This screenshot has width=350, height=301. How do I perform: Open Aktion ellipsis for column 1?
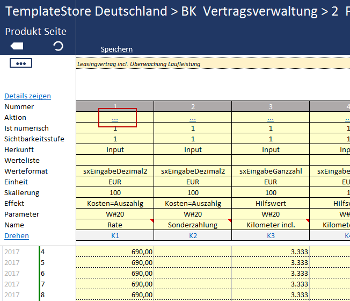click(x=115, y=118)
